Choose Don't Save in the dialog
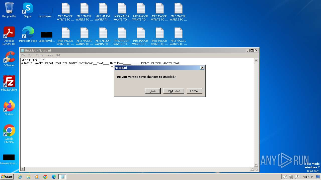The height and width of the screenshot is (180, 321). (173, 91)
